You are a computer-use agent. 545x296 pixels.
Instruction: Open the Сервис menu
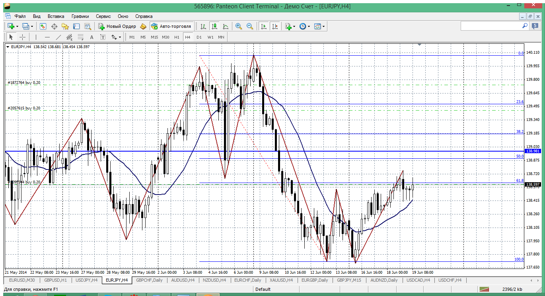[103, 16]
